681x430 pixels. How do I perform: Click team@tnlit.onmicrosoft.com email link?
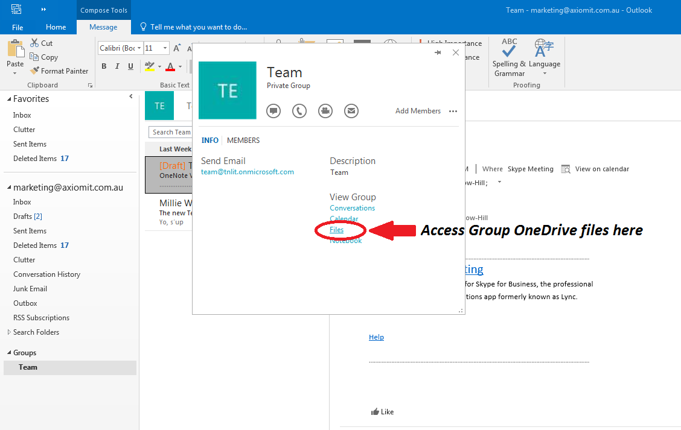(x=248, y=172)
